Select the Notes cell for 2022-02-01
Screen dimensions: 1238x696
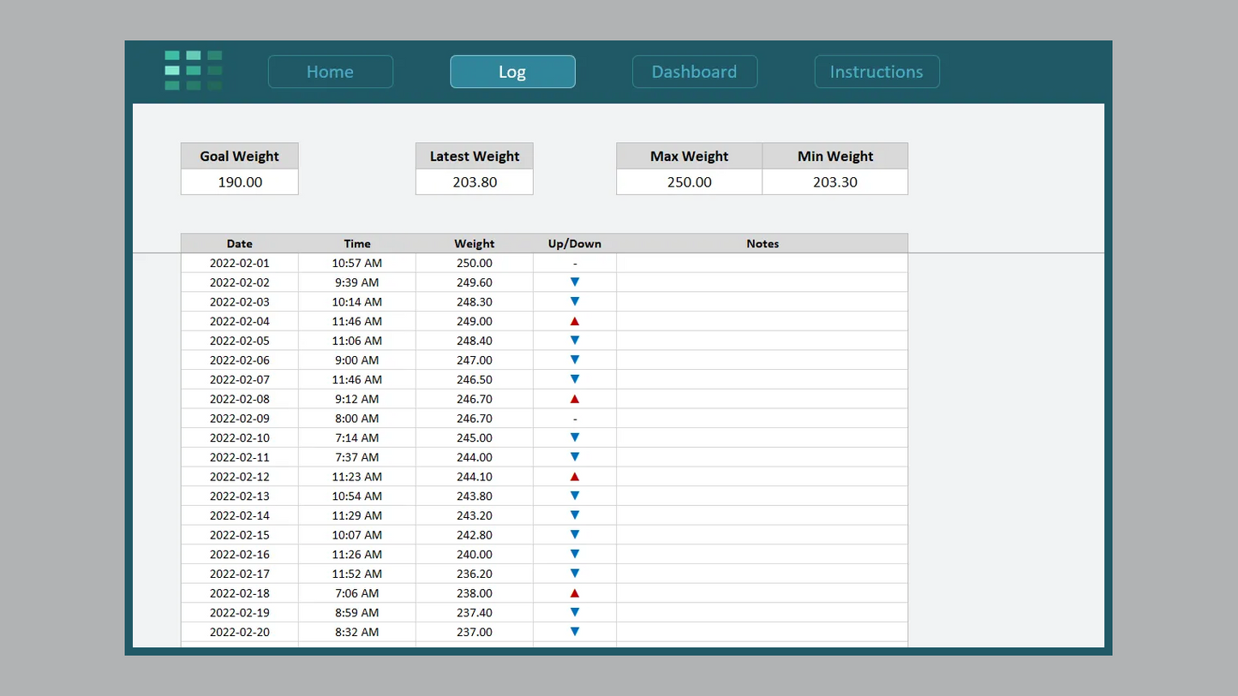pos(762,264)
